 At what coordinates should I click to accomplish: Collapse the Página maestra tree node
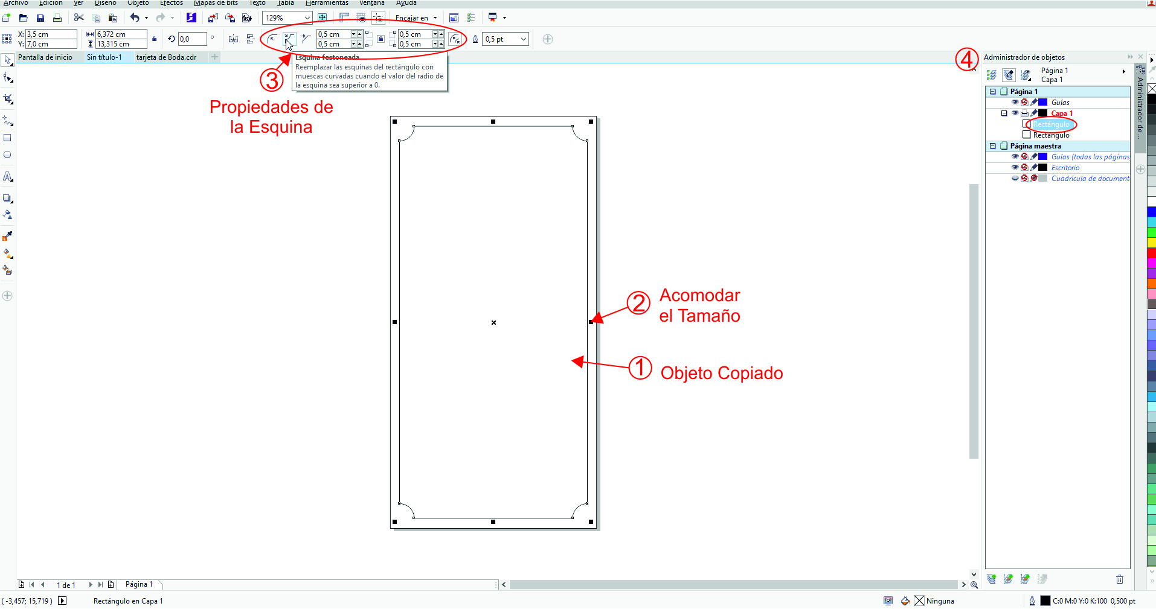[x=992, y=145]
